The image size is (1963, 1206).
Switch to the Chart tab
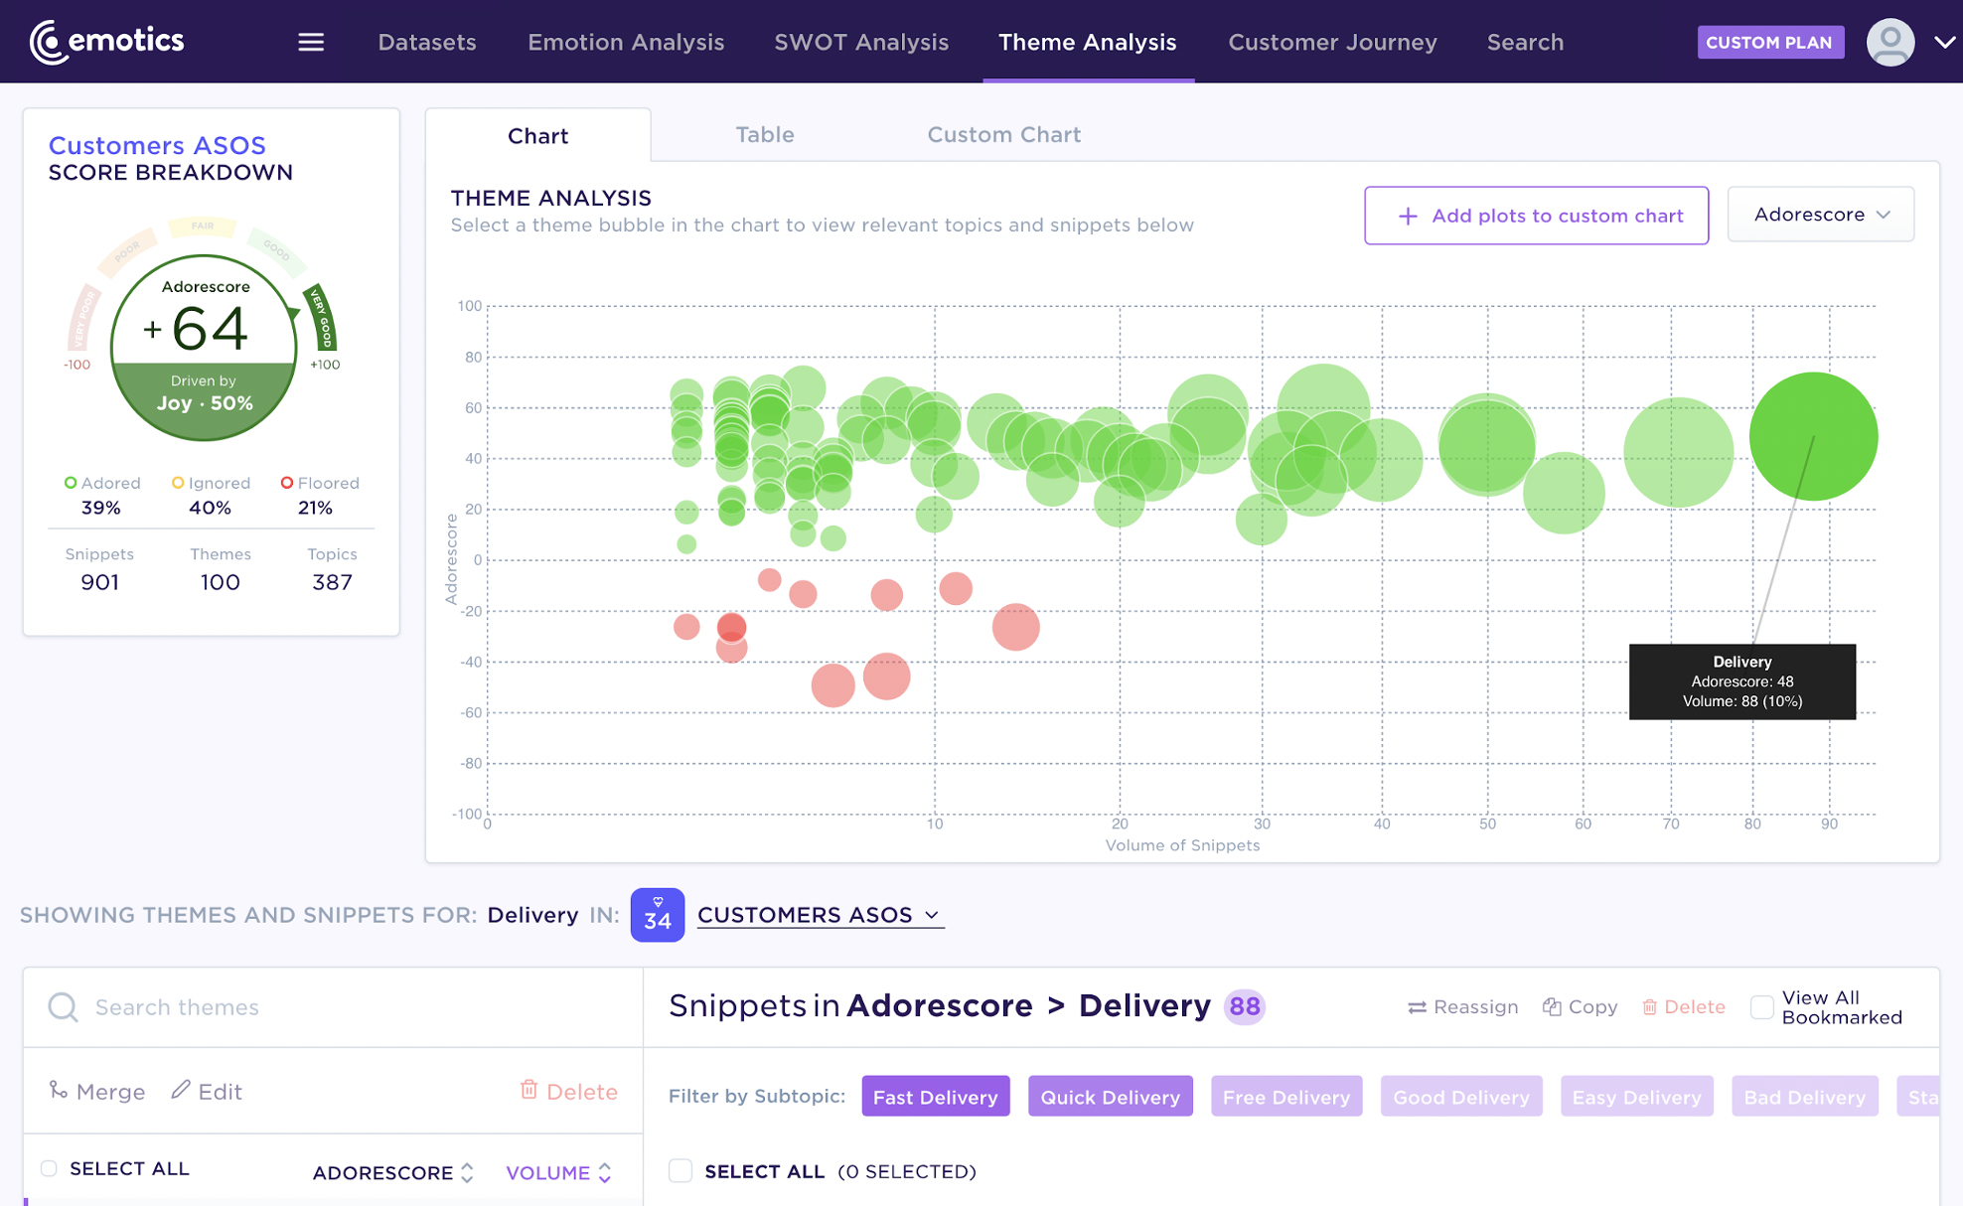(537, 135)
